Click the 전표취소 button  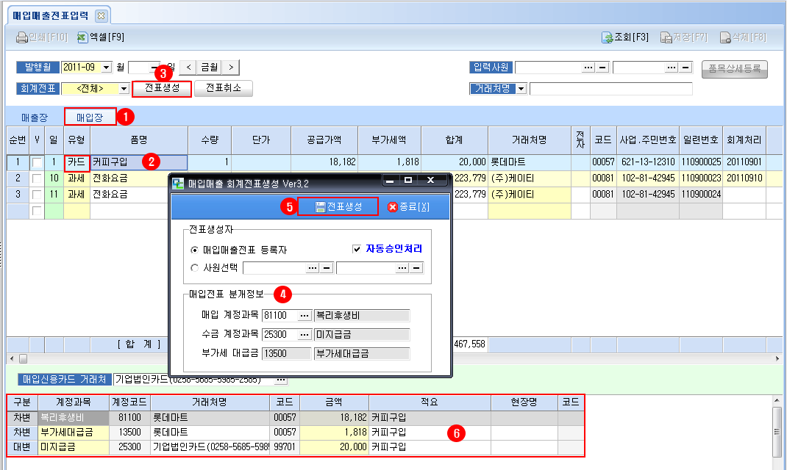pos(224,88)
